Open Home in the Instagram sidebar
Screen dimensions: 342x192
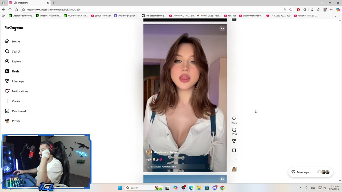[12, 41]
